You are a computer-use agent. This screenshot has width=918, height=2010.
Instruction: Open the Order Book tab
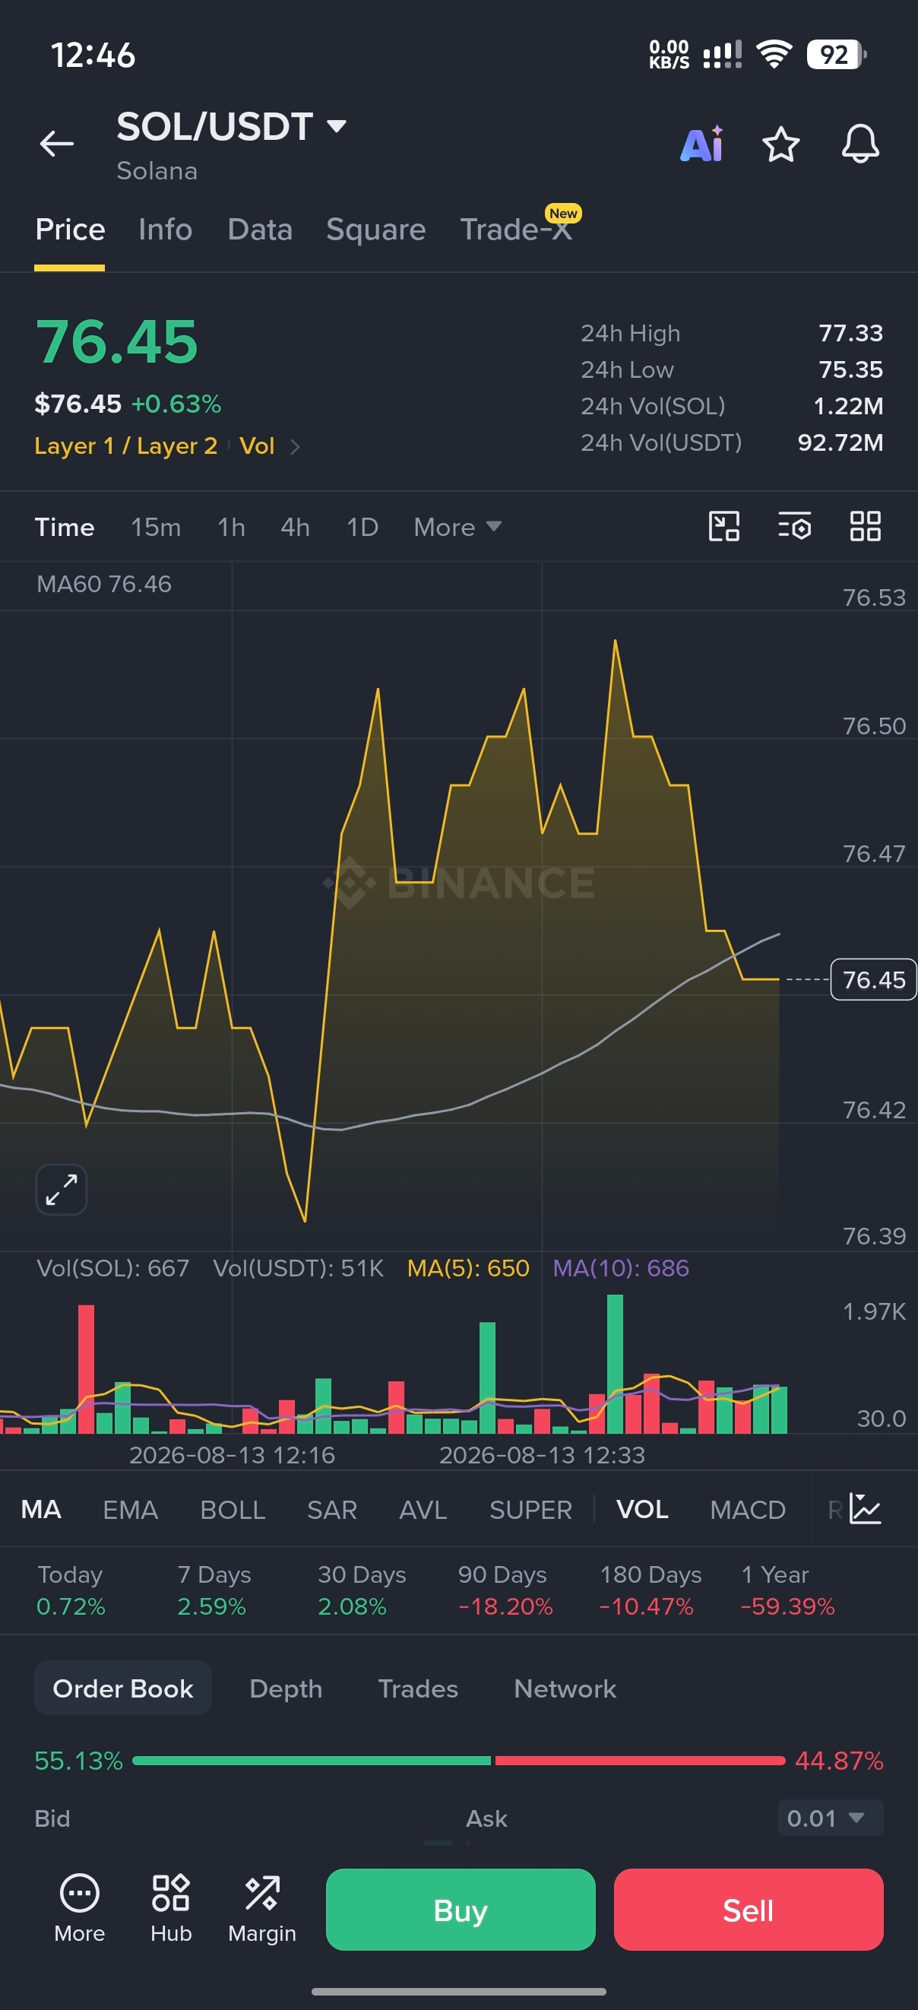click(x=122, y=1688)
